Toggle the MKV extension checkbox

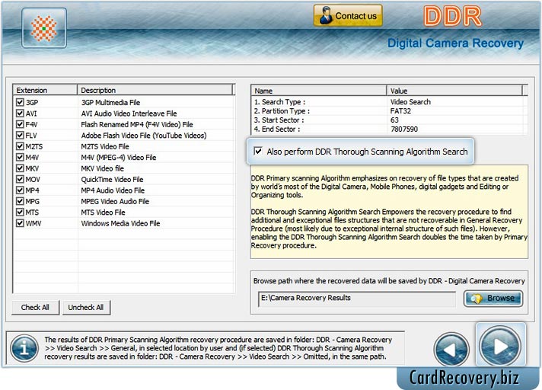pos(20,168)
